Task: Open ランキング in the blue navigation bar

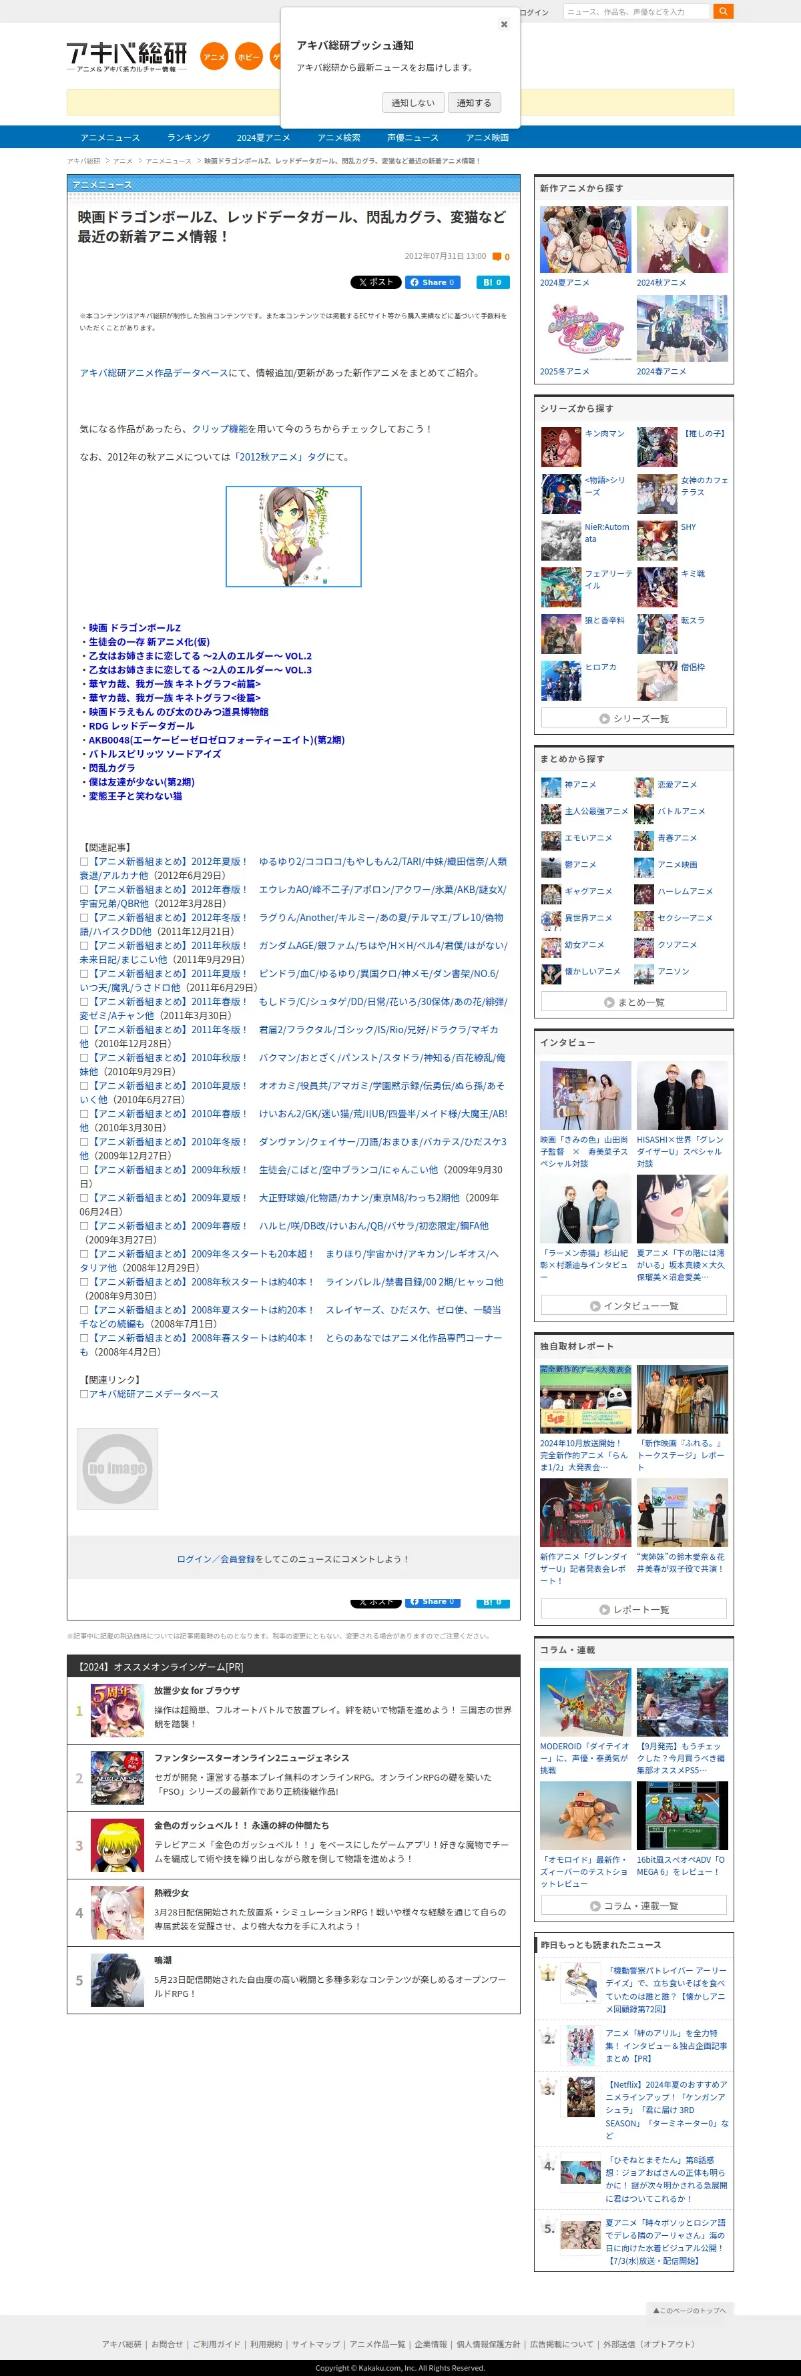Action: (x=188, y=137)
